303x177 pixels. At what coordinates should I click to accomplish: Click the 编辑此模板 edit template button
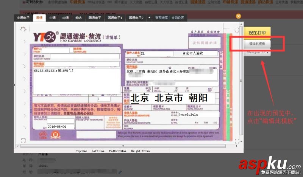[x=257, y=44]
